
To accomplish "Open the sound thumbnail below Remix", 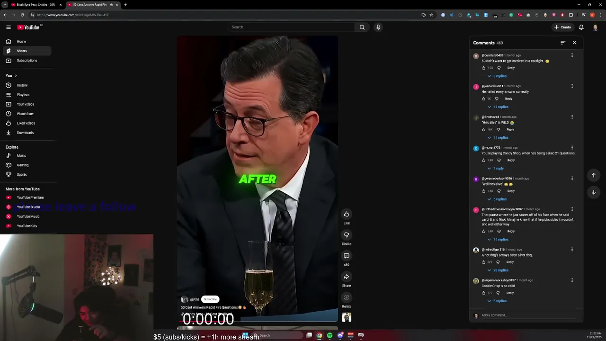I will click(x=347, y=317).
